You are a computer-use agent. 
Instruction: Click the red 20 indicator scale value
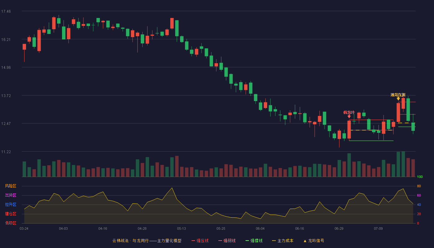click(419, 214)
